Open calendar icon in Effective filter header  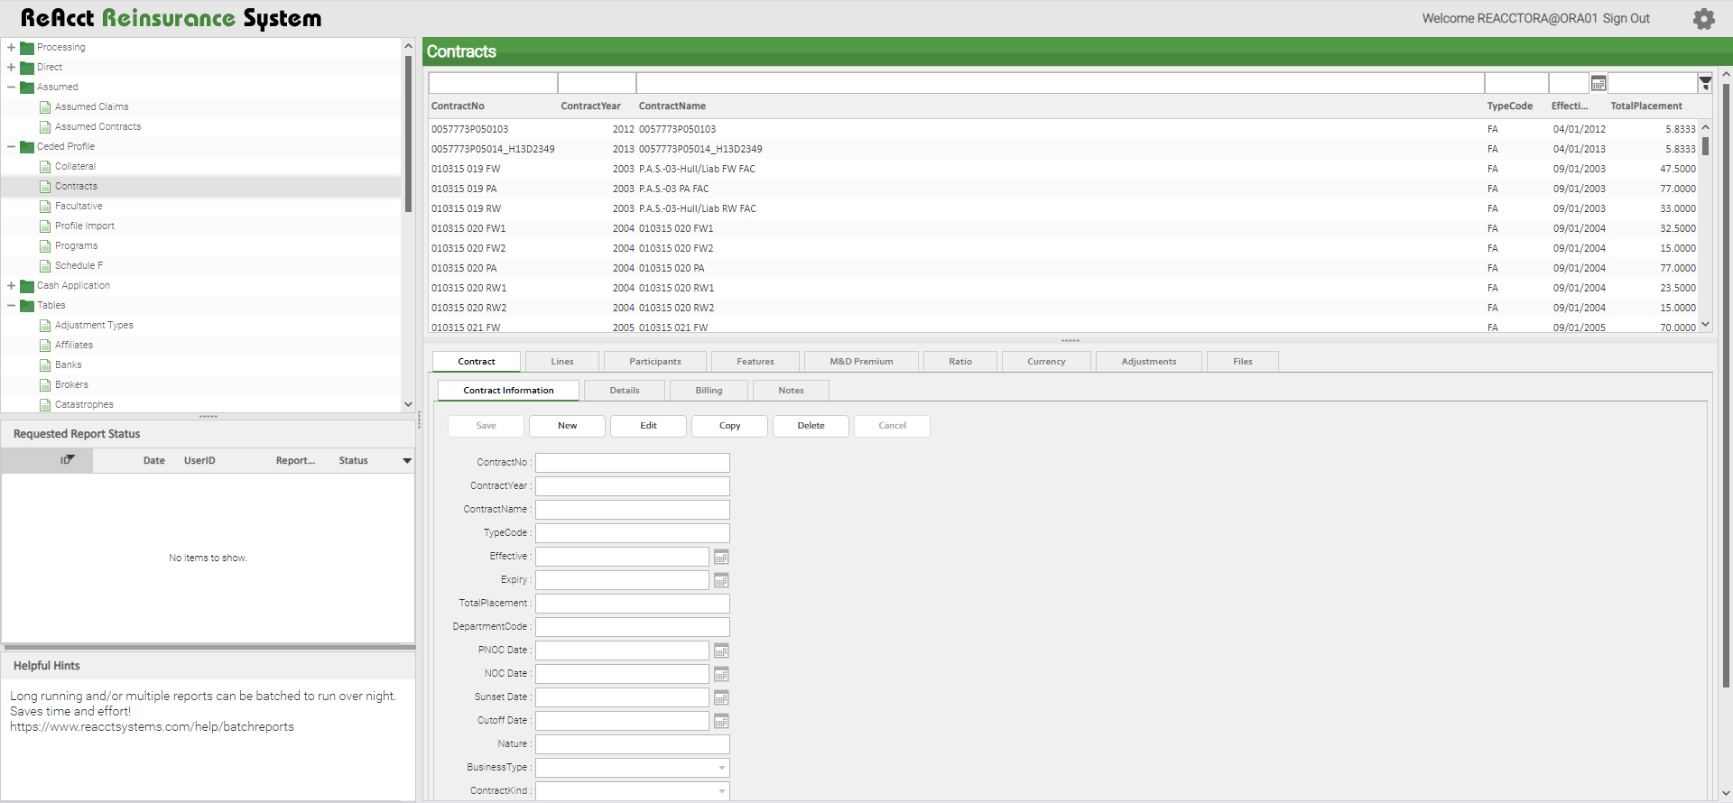(x=1599, y=83)
